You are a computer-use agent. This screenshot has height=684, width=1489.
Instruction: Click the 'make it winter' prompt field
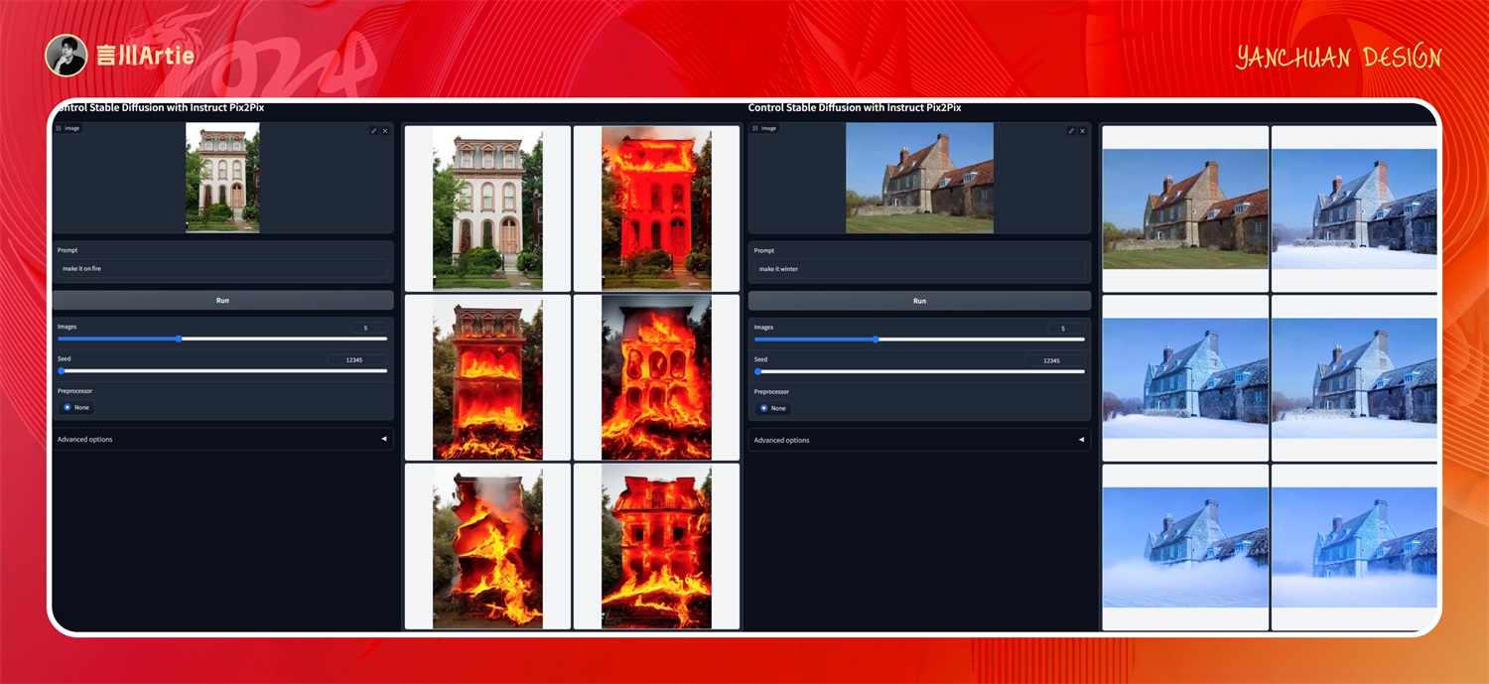919,269
